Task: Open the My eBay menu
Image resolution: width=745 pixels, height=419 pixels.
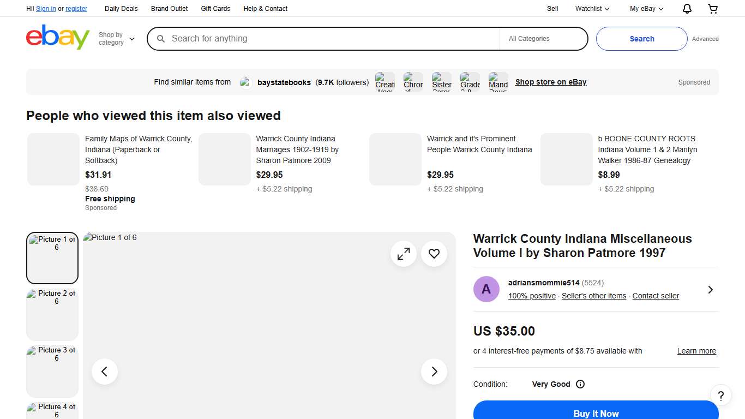Action: pyautogui.click(x=646, y=9)
